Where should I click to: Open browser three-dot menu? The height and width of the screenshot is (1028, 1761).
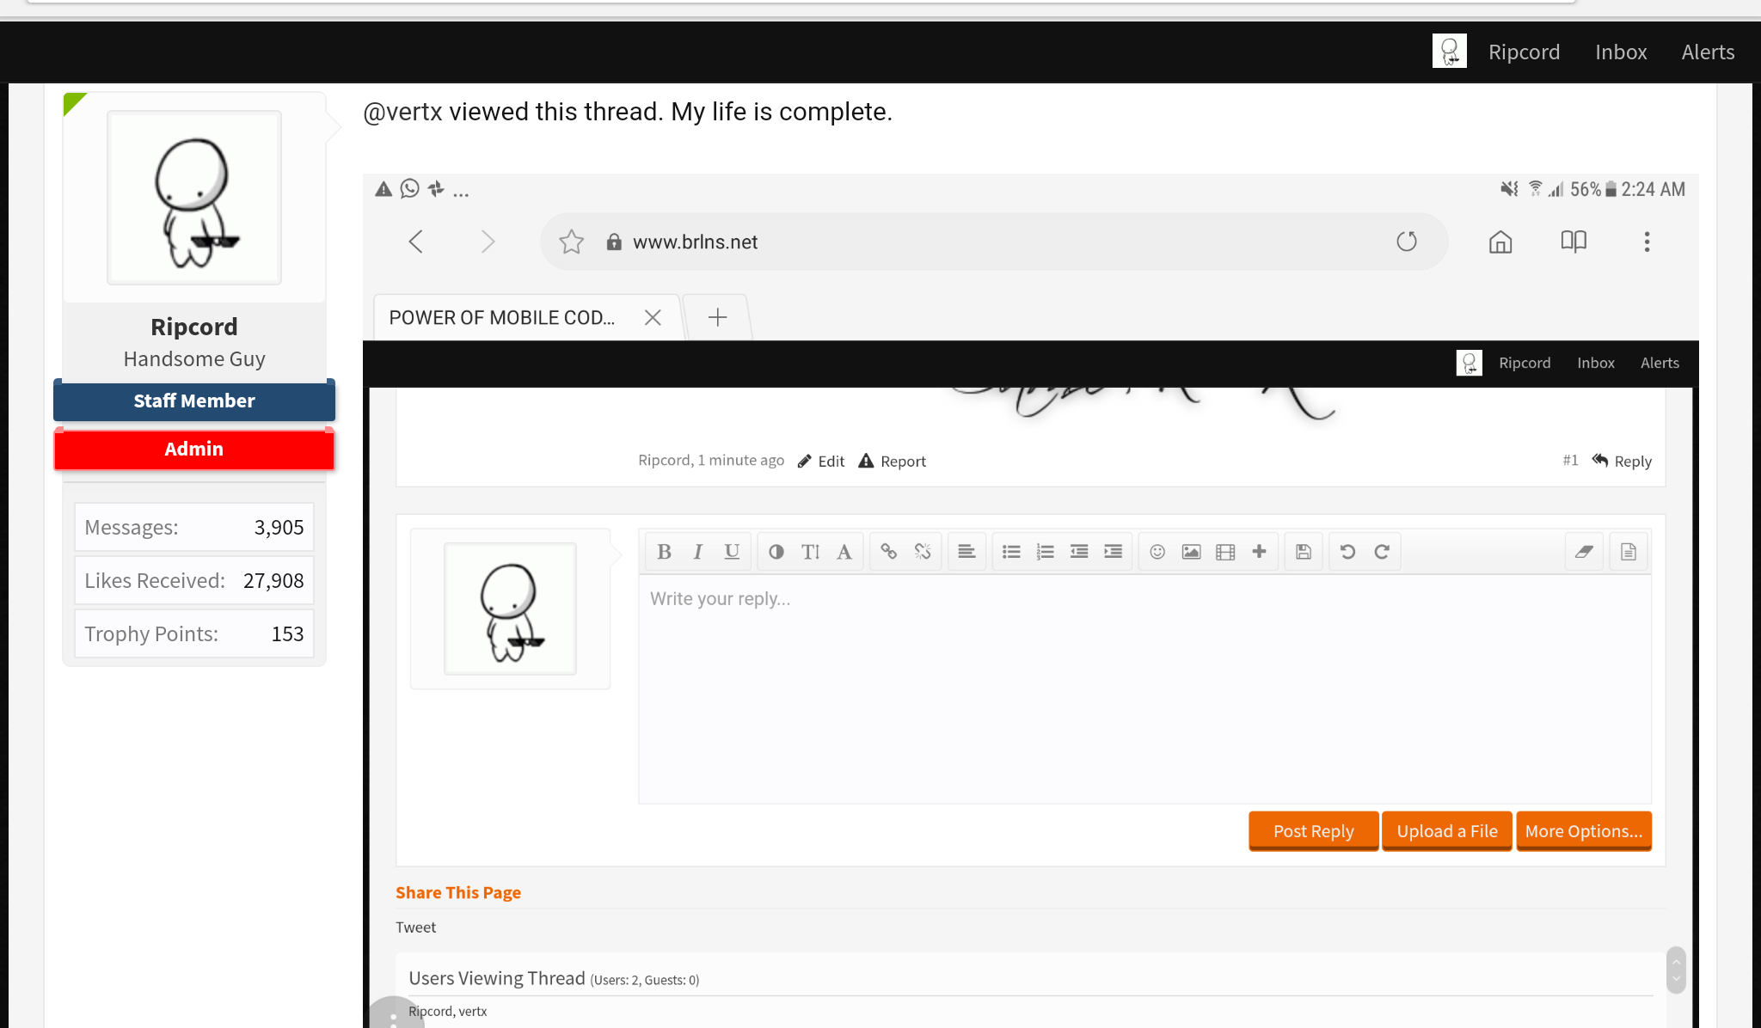[x=1647, y=242]
